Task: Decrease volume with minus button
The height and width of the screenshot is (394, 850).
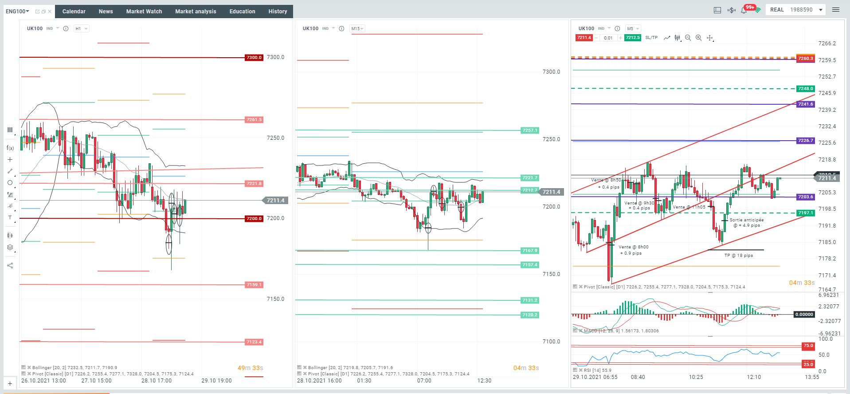Action: click(596, 38)
